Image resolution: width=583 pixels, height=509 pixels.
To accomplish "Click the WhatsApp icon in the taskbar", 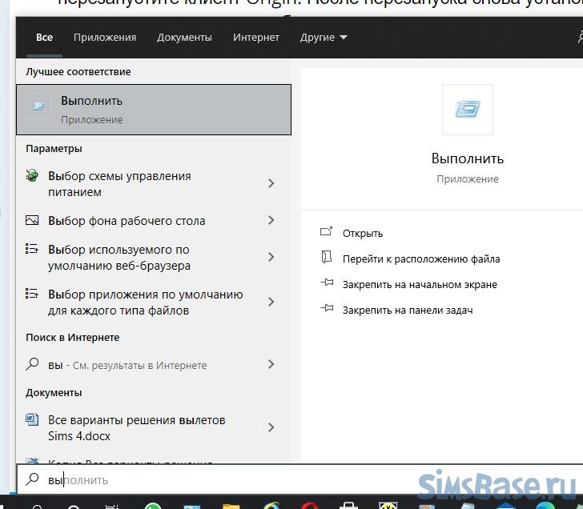I will (x=152, y=504).
